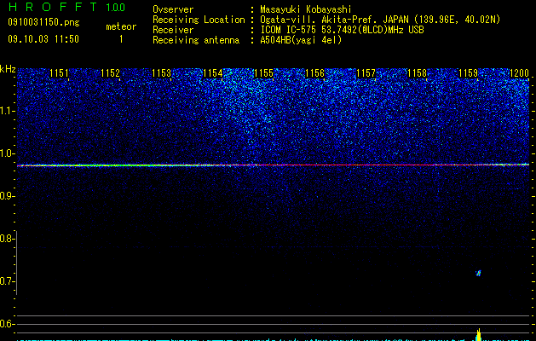Click the 1155 time marker
Screen dimensions: 536x341
click(264, 73)
